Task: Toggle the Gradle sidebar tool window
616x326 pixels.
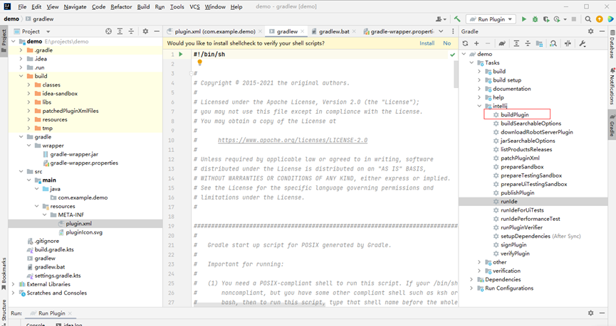Action: (612, 124)
